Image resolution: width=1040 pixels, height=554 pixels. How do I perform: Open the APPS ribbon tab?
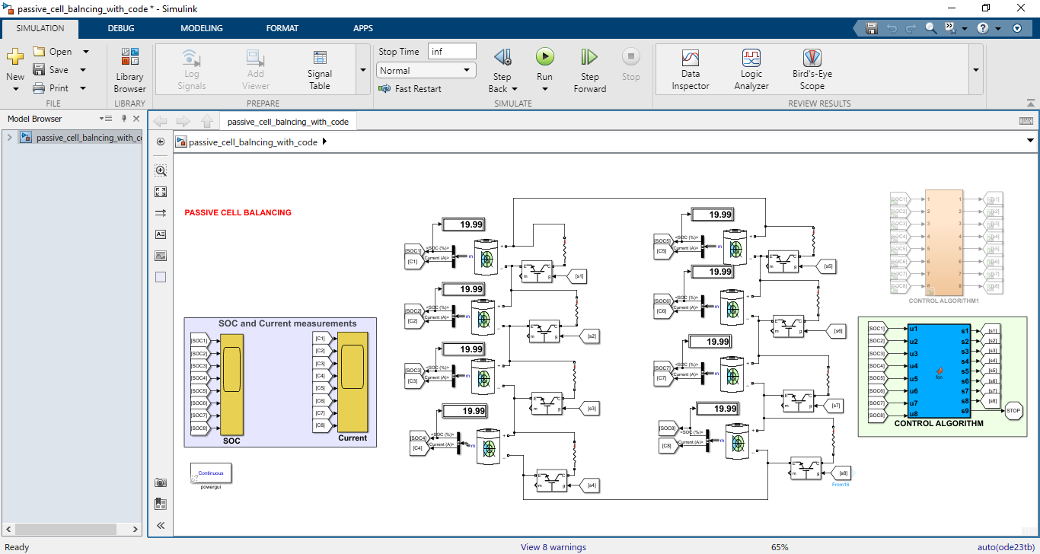tap(363, 28)
